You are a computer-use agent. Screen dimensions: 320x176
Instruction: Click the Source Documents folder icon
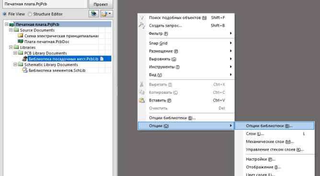pos(16,30)
